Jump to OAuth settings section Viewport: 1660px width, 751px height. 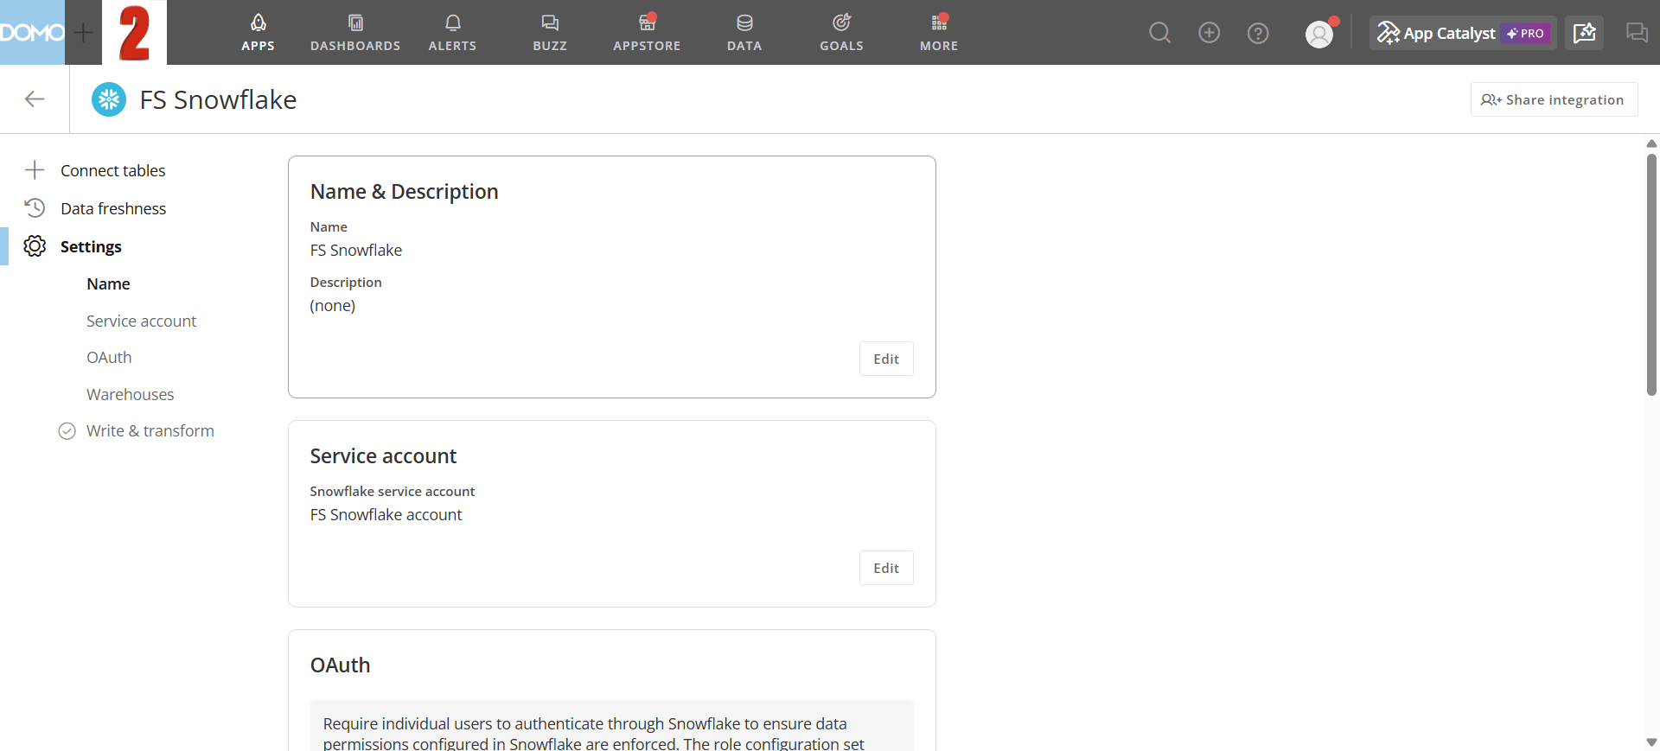109,357
